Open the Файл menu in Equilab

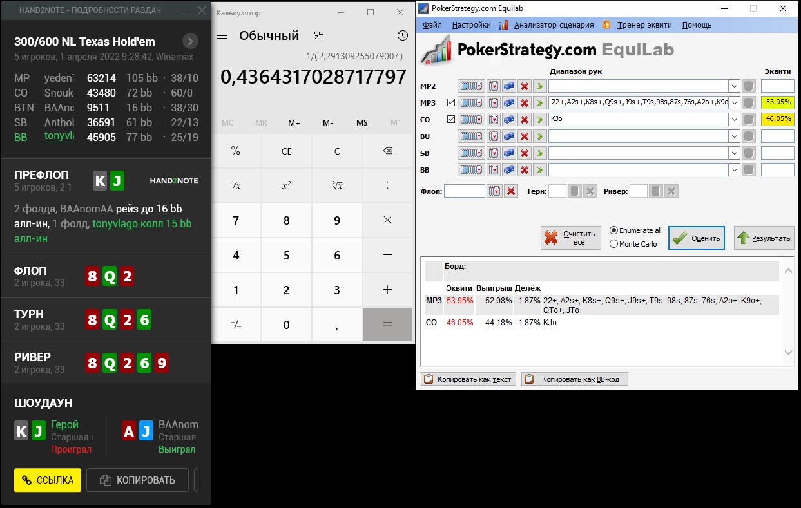[x=432, y=25]
